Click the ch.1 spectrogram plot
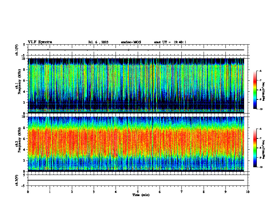This screenshot has width=279, height=215. pos(136,86)
